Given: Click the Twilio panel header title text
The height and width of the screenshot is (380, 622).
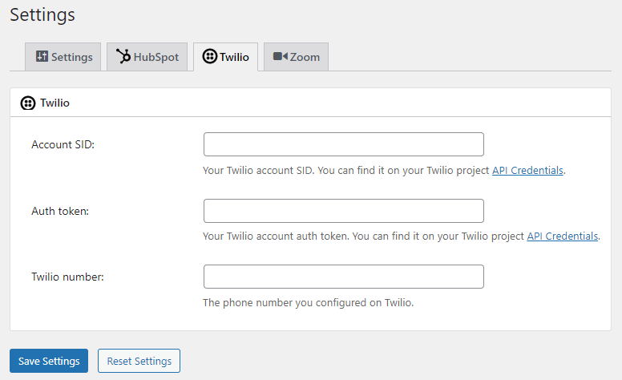Looking at the screenshot, I should [x=55, y=103].
